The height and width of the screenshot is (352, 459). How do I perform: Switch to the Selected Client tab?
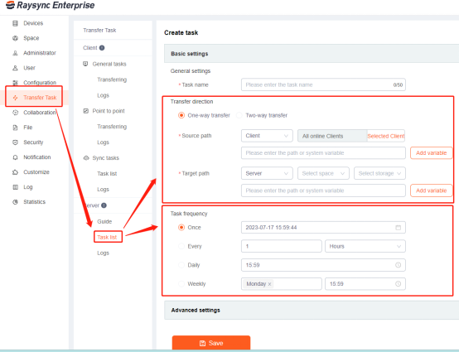pos(386,136)
